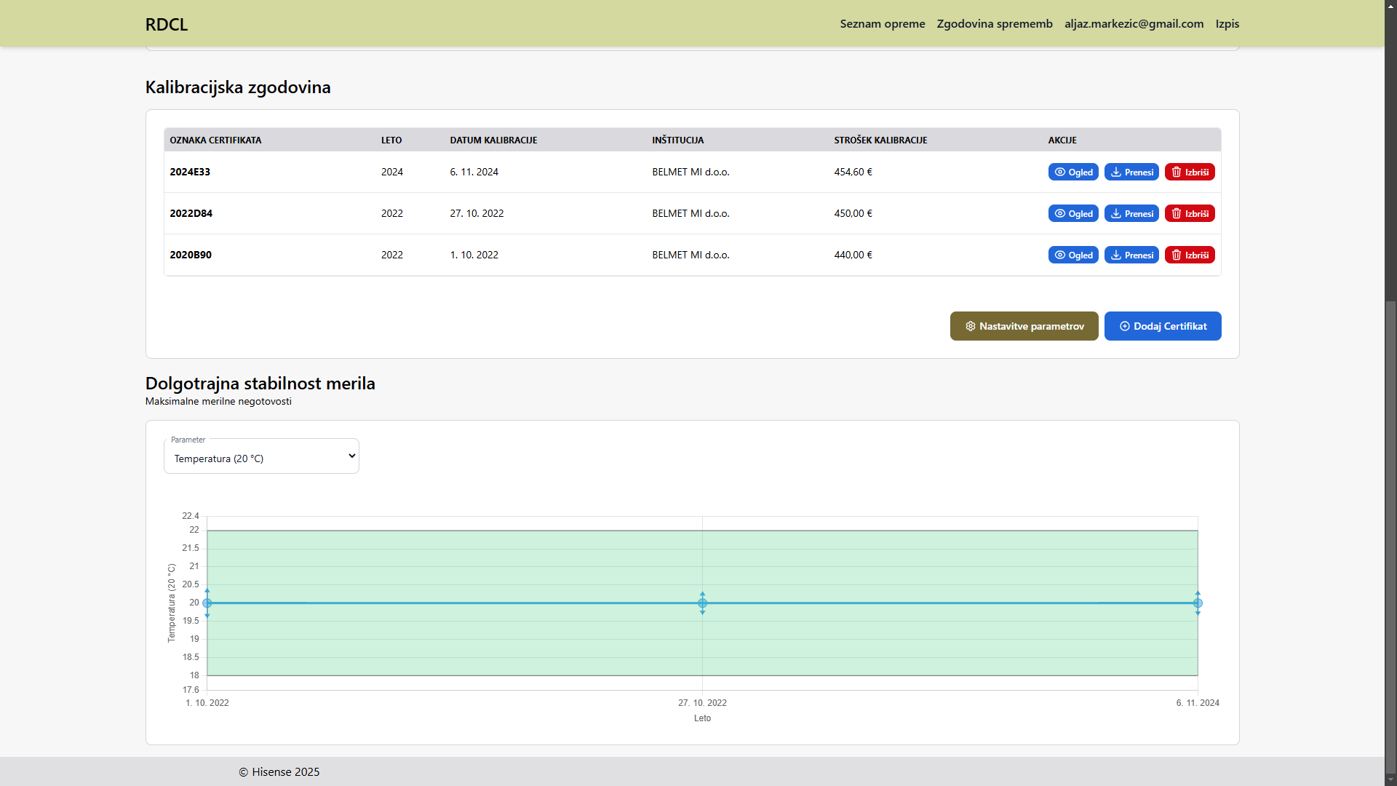Screen dimensions: 1397x786
Task: Open the Parameter dropdown Temperatura
Action: (x=261, y=456)
